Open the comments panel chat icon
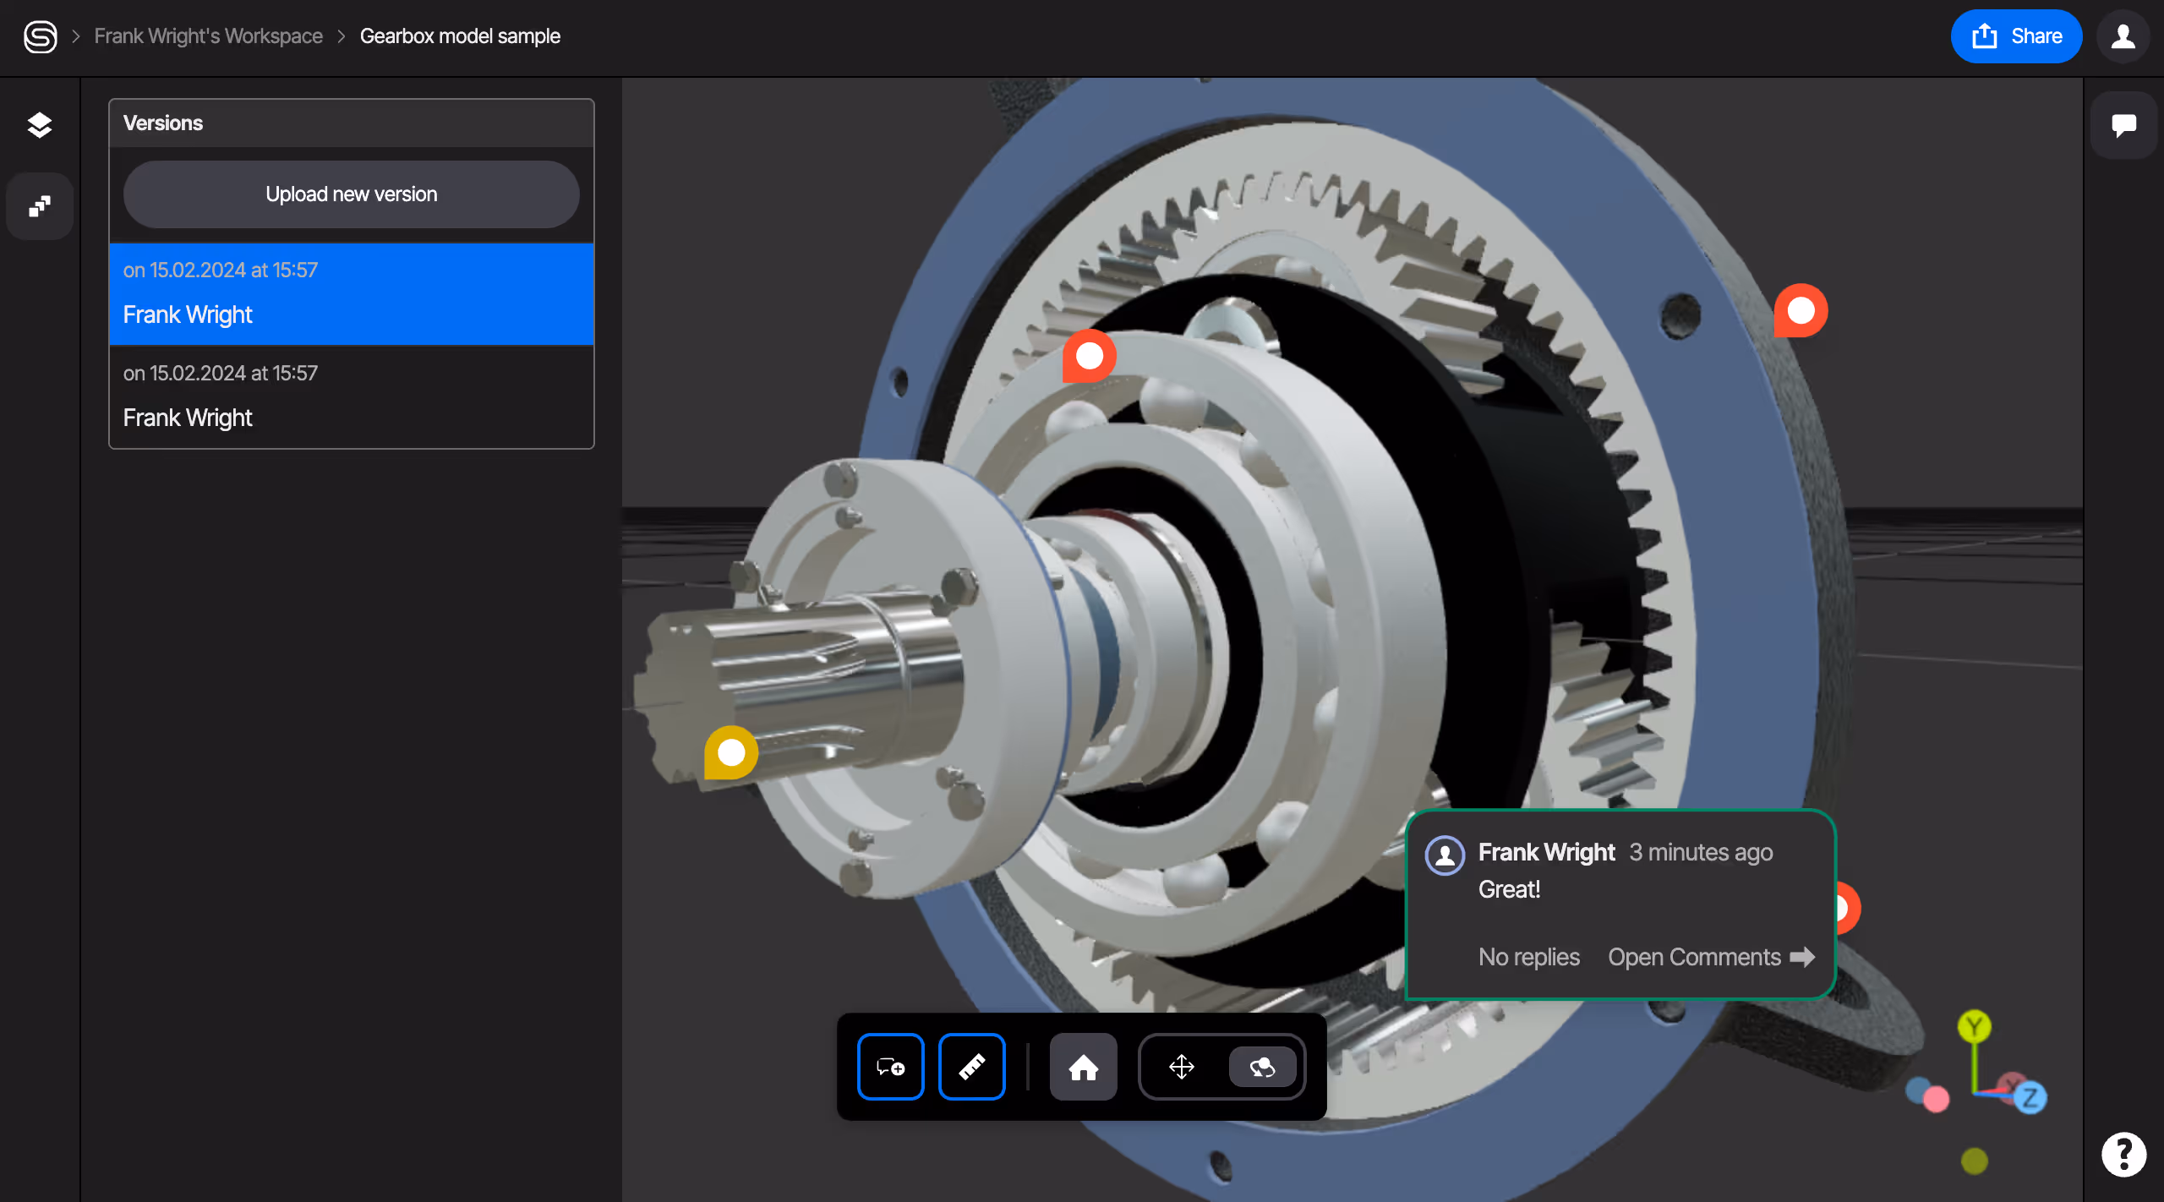Screen dimensions: 2164x1202 pyautogui.click(x=2123, y=125)
